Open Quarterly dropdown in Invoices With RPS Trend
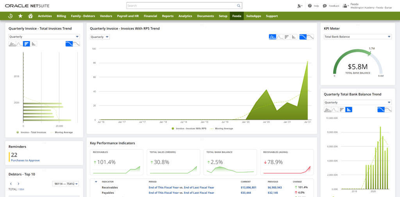 pos(100,37)
